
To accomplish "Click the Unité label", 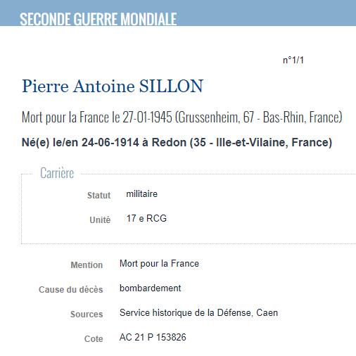I will [x=100, y=220].
